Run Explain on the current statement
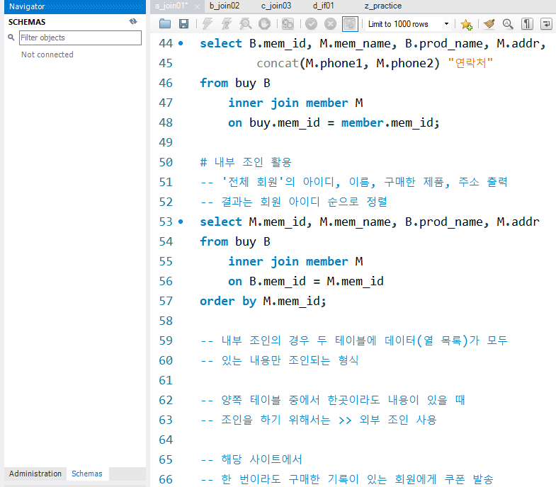 coord(245,24)
